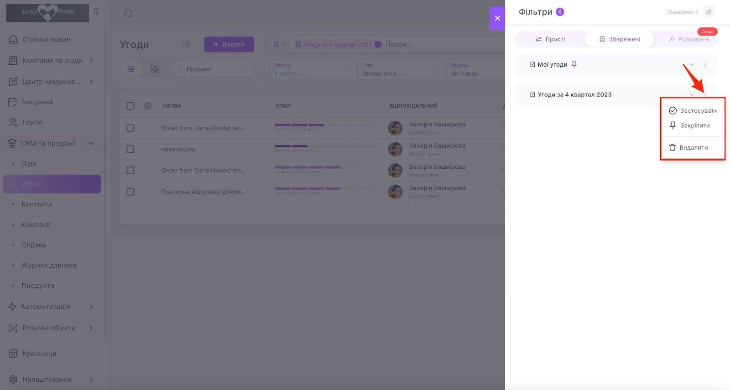
Task: Remove the Угоди за 4 квартал 2023 chip
Action: click(x=378, y=44)
